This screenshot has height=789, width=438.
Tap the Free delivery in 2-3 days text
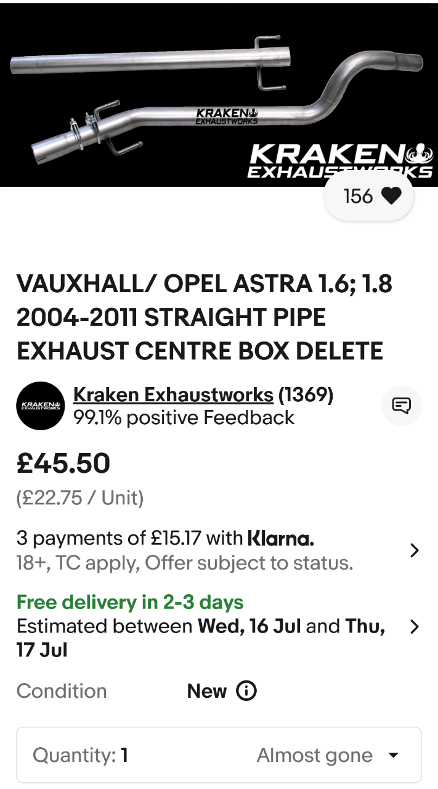coord(130,602)
